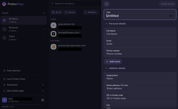Image resolution: width=178 pixels, height=109 pixels.
Task: Click the Street address field
Action: point(140,87)
